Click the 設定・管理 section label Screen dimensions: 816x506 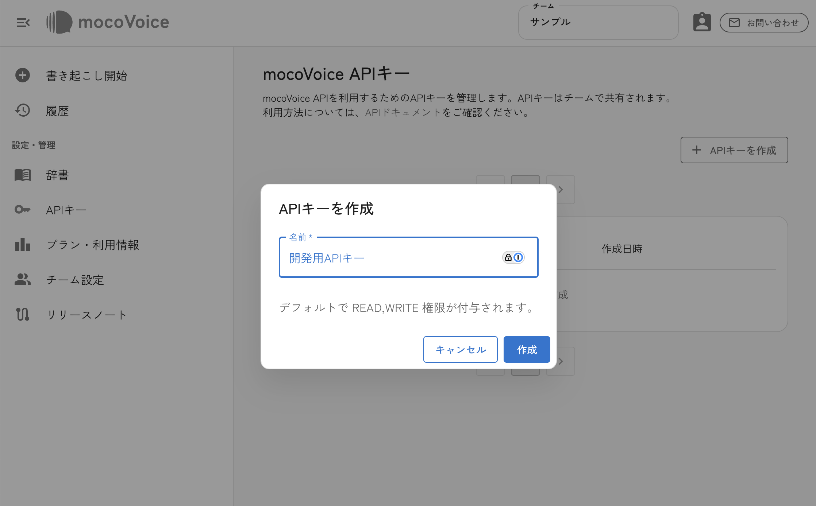point(34,145)
